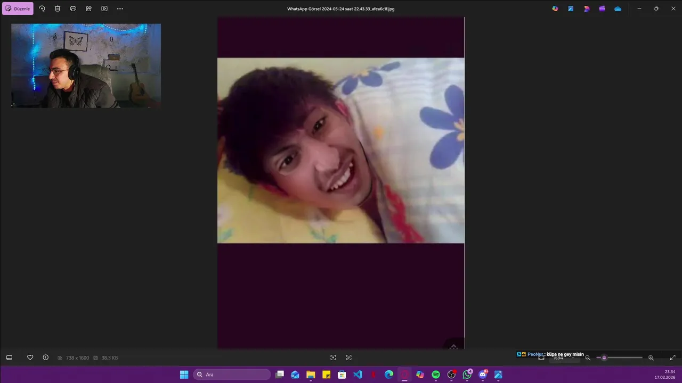The height and width of the screenshot is (383, 682).
Task: Open Task View in the taskbar
Action: click(280, 374)
